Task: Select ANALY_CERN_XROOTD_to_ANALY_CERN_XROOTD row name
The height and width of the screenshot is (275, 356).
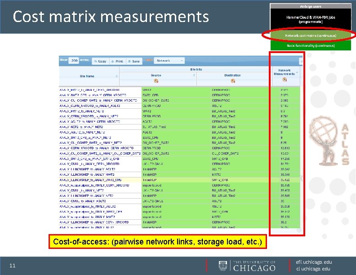Action: 97,148
